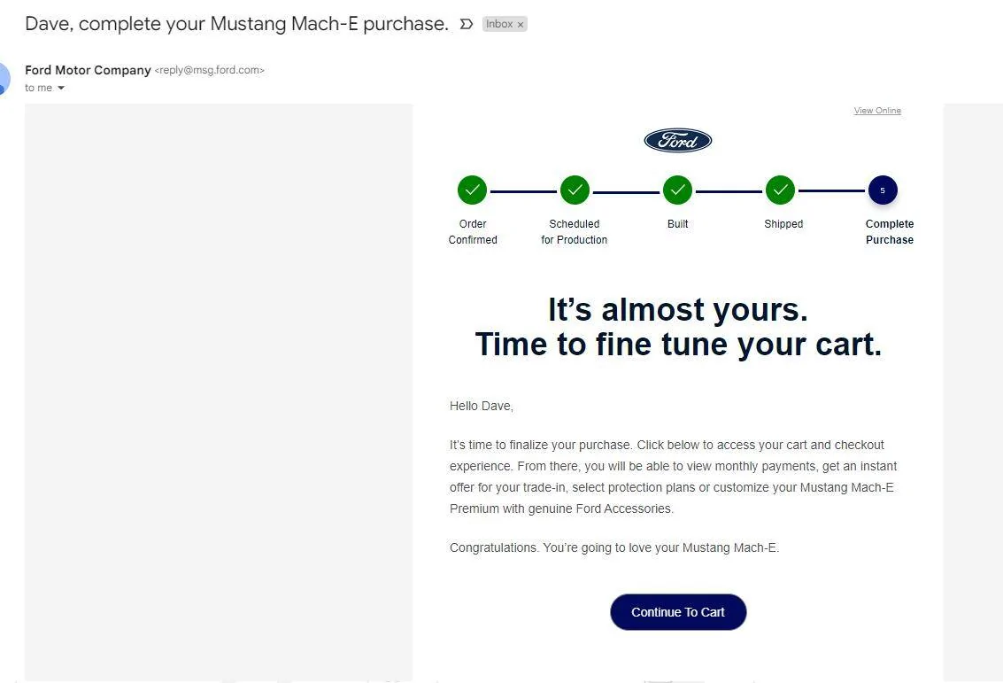Viewport: 1003px width, 683px height.
Task: Click the Scheduled for Production label
Action: point(574,232)
